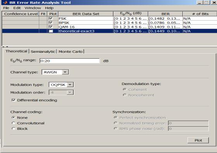Image resolution: width=217 pixels, height=153 pixels.
Task: Toggle the Differential encoding checkbox
Action: (14, 100)
